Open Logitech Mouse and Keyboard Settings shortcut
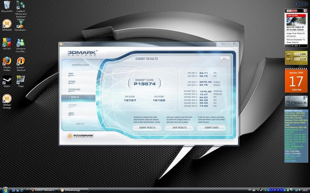The height and width of the screenshot is (193, 310). [x=21, y=11]
